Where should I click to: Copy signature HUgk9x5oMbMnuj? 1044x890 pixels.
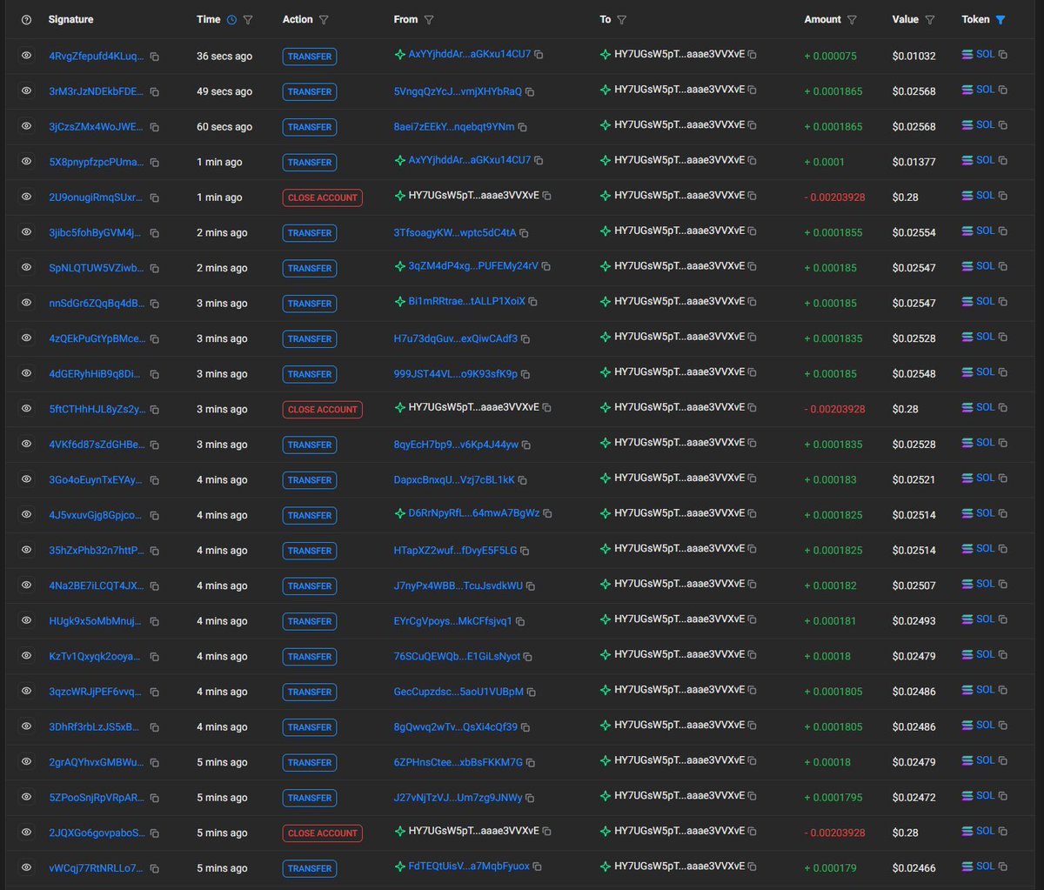154,621
